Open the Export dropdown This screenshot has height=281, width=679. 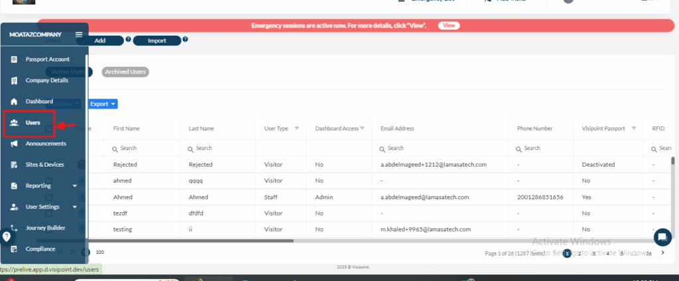pos(103,104)
